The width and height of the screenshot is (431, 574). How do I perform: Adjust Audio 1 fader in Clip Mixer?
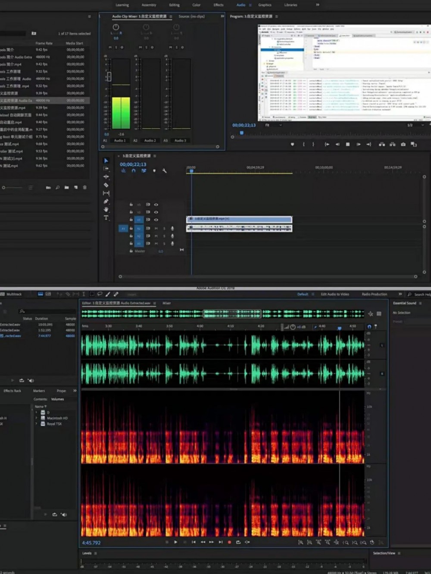click(x=109, y=77)
